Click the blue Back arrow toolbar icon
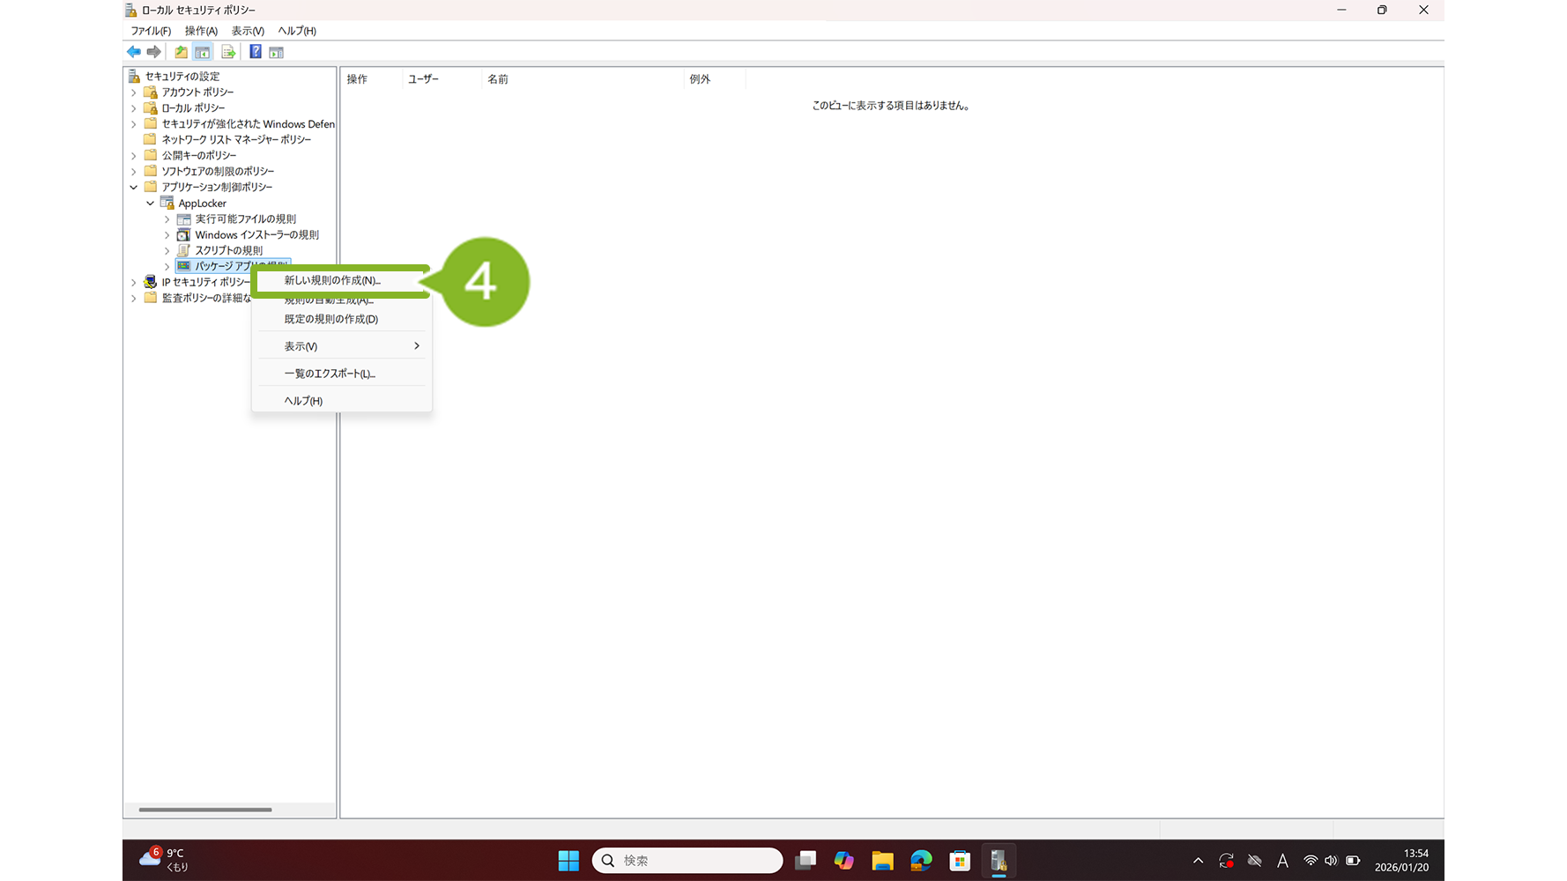The image size is (1567, 881). [134, 52]
